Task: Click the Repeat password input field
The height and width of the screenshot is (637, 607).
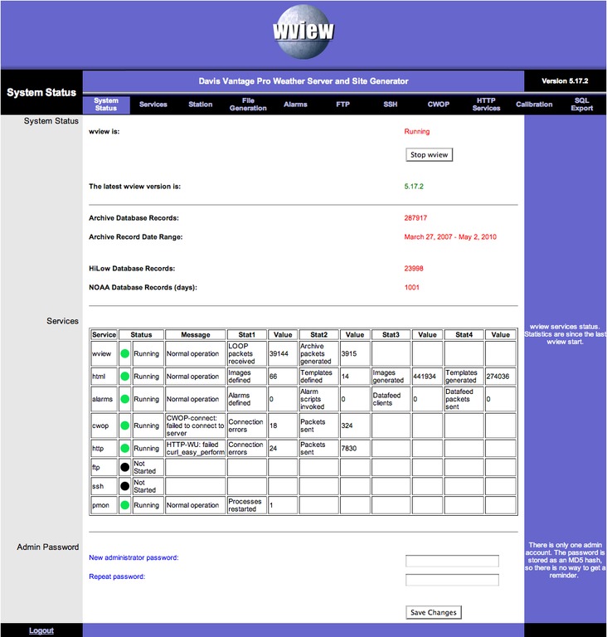Action: 452,580
